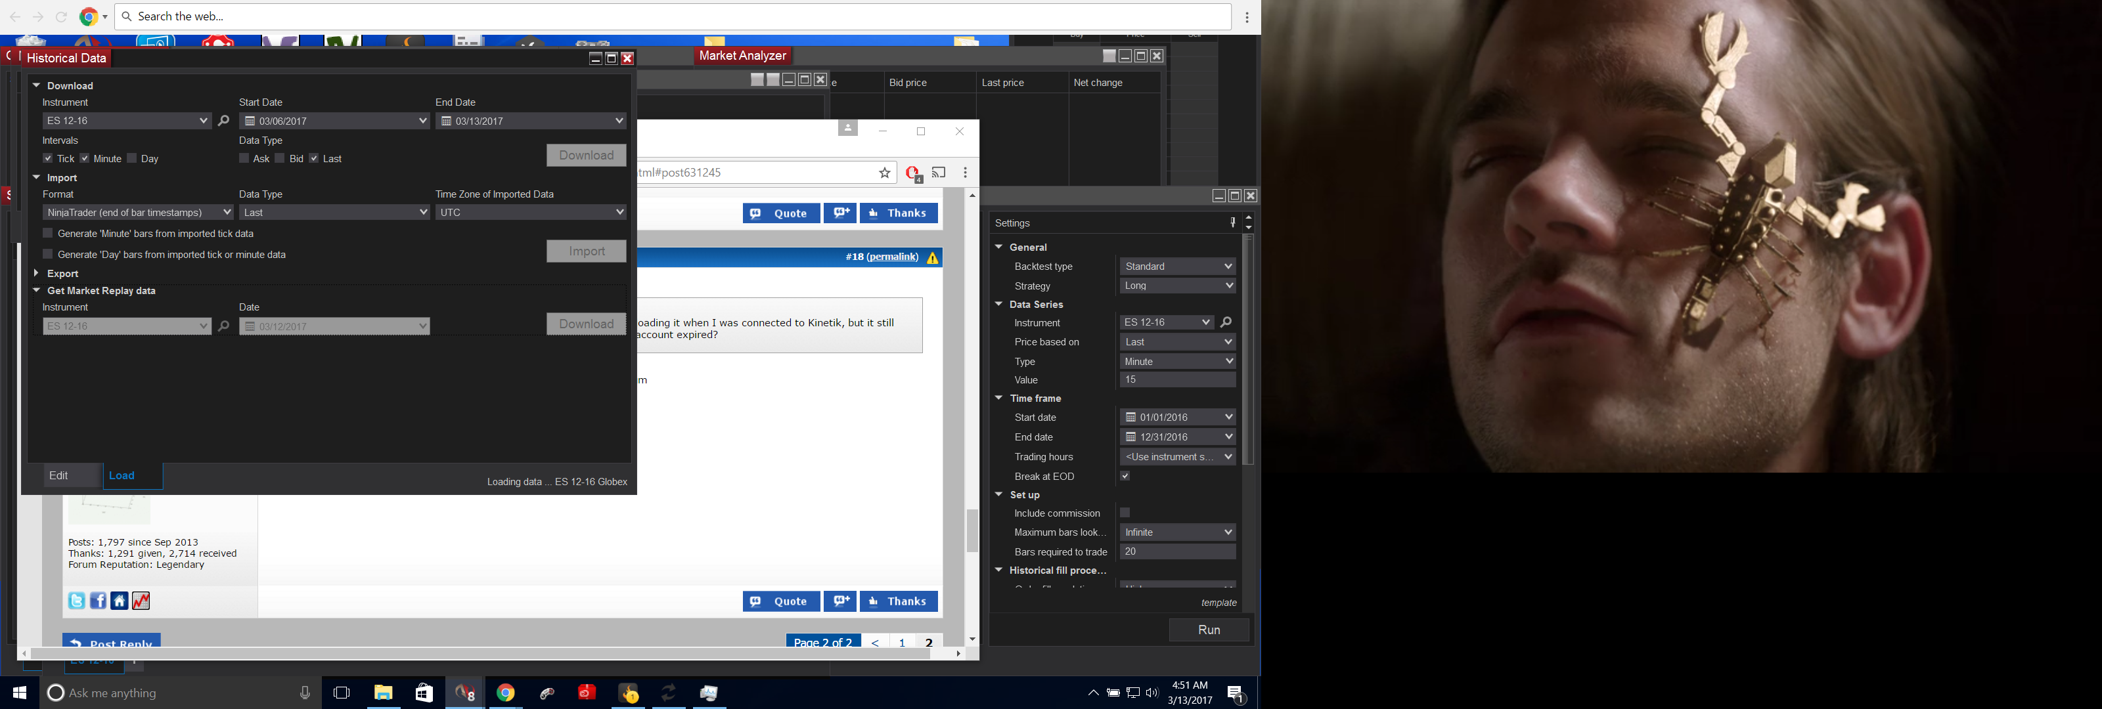The width and height of the screenshot is (2102, 709).
Task: Click the blue home icon under the profile
Action: tap(119, 601)
